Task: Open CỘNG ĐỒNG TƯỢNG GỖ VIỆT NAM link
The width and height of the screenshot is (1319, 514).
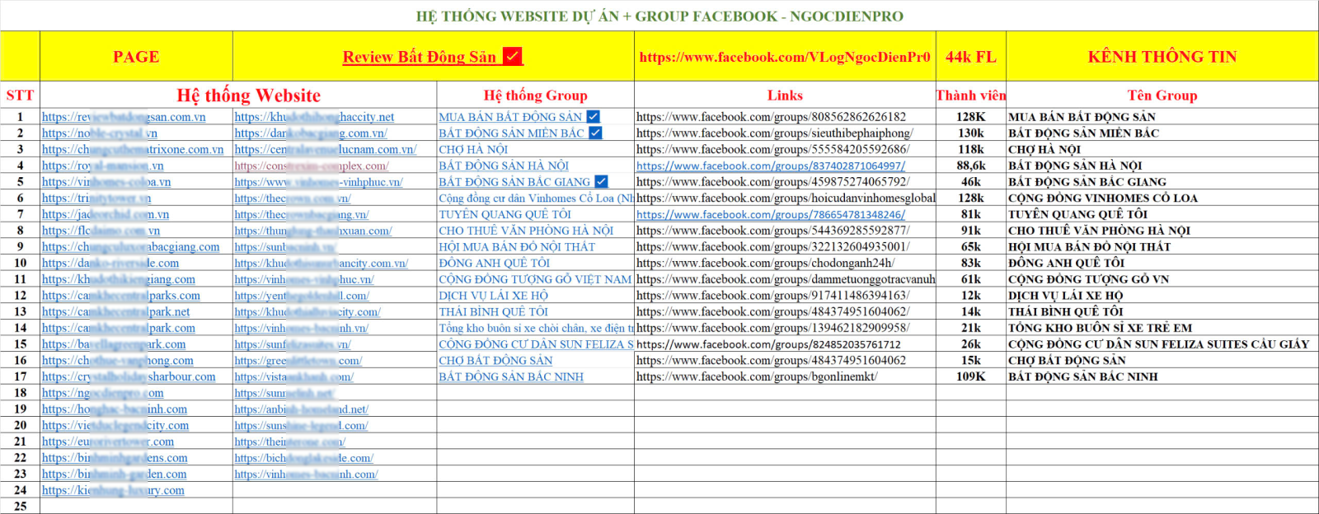Action: (x=535, y=279)
